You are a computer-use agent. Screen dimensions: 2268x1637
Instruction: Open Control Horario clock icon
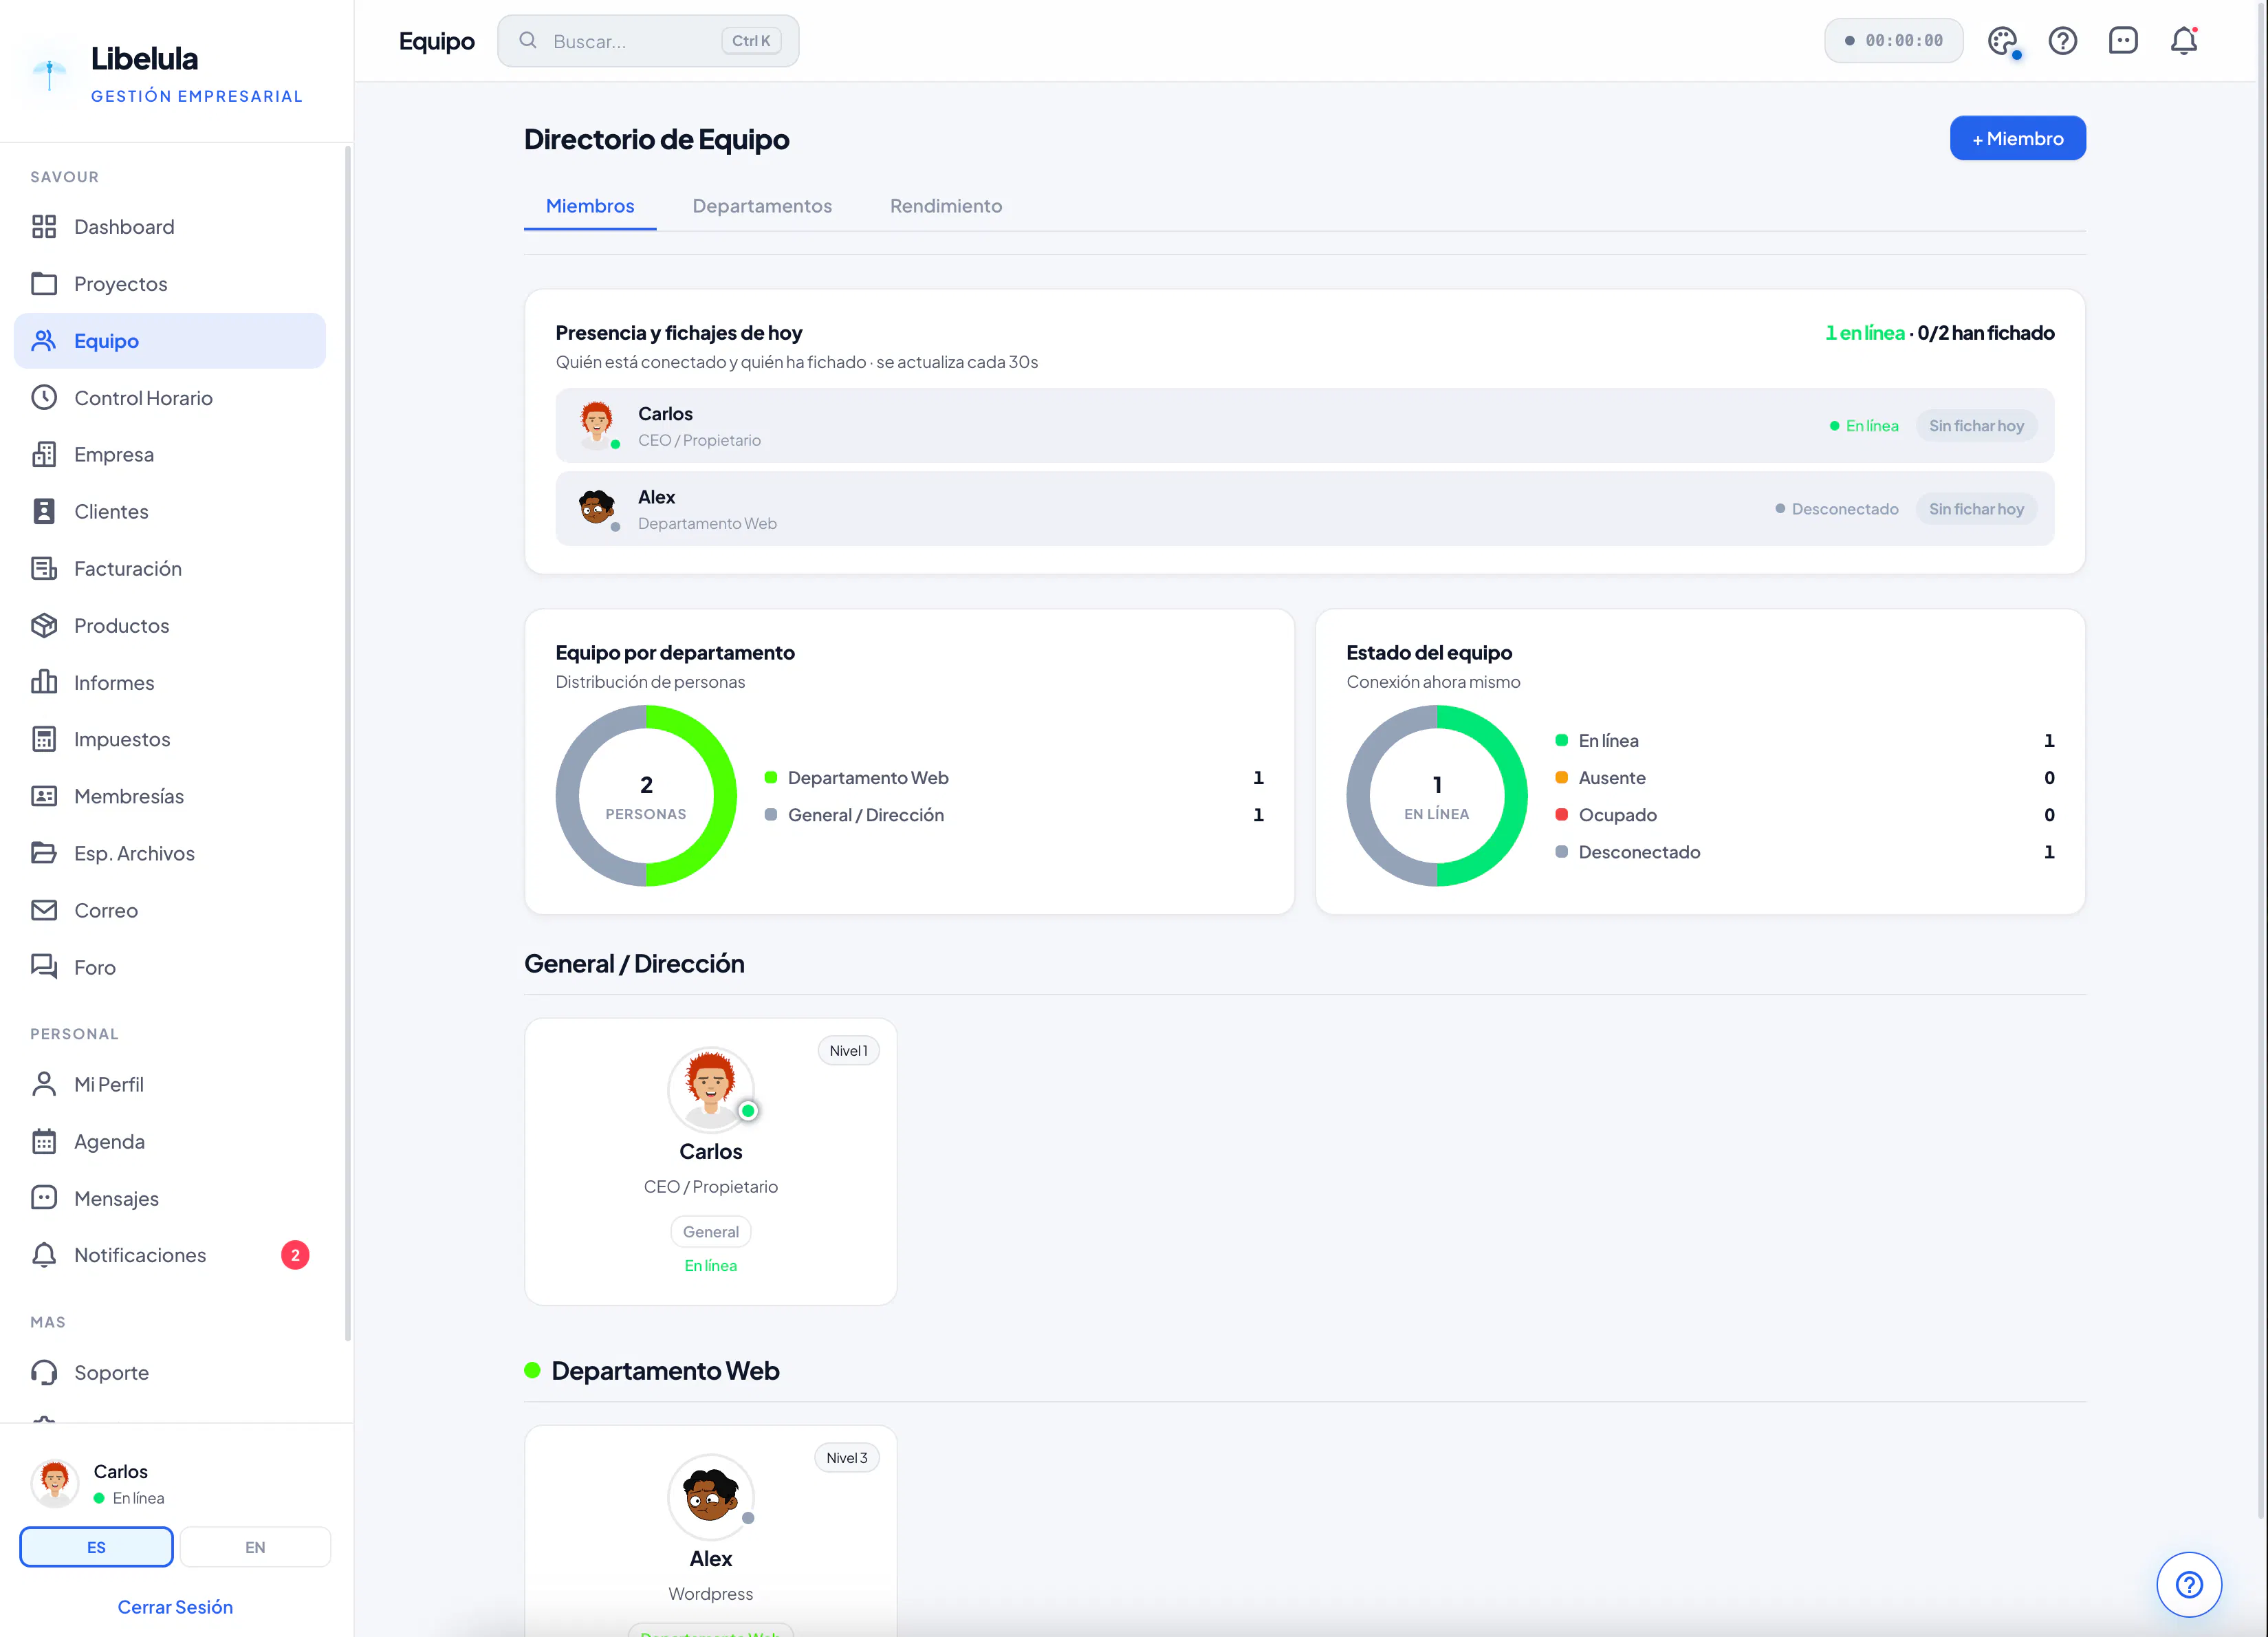tap(44, 398)
